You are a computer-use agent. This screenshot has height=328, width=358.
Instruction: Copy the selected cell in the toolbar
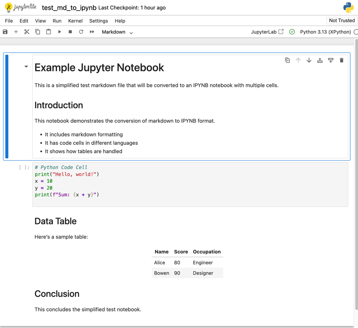pos(37,32)
